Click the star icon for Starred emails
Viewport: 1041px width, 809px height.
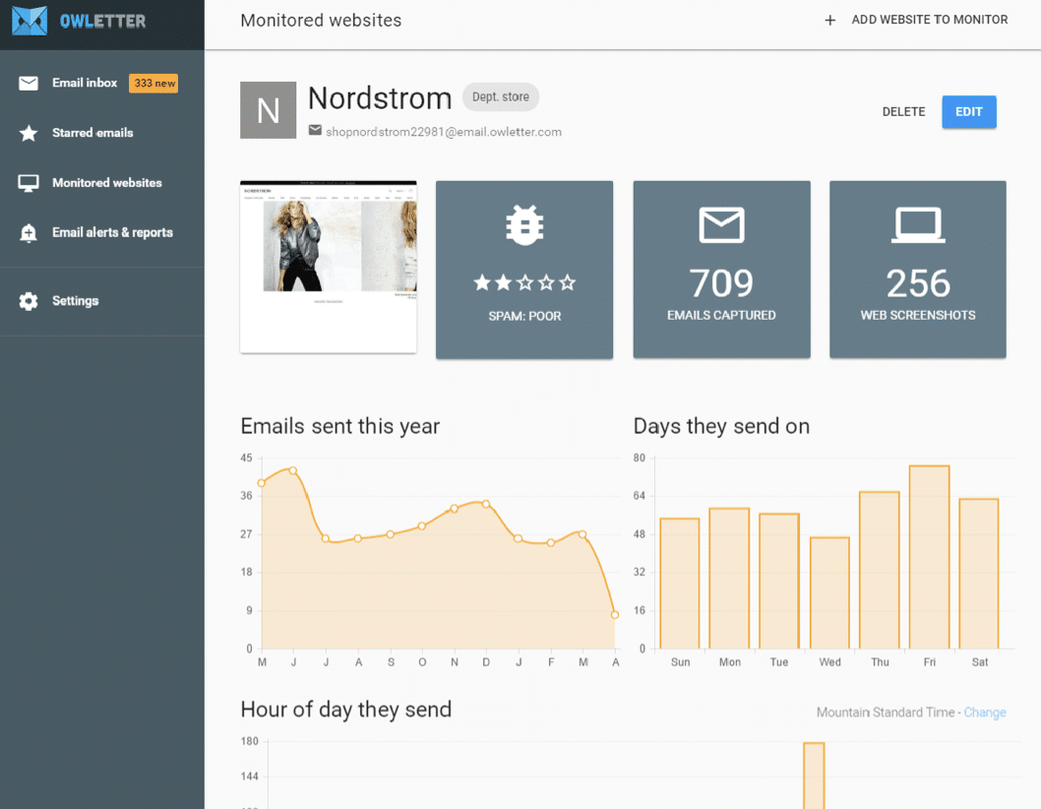point(29,133)
